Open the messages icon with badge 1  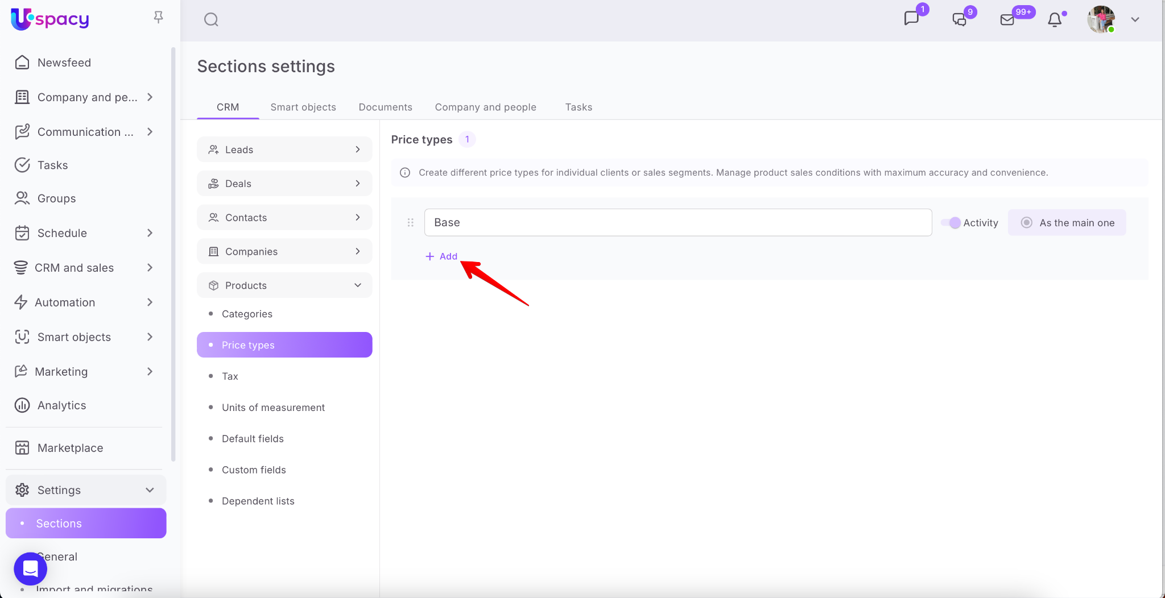click(x=911, y=19)
